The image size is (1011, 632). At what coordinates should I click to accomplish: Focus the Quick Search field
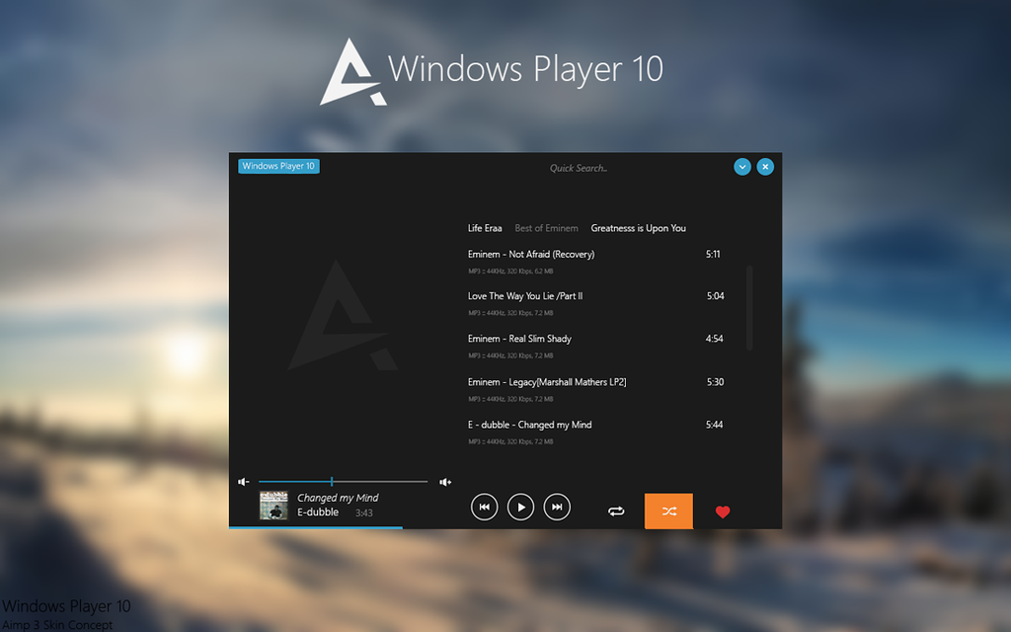coord(579,168)
